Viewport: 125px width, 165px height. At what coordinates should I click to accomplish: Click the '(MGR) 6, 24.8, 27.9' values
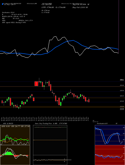[x=25, y=20]
